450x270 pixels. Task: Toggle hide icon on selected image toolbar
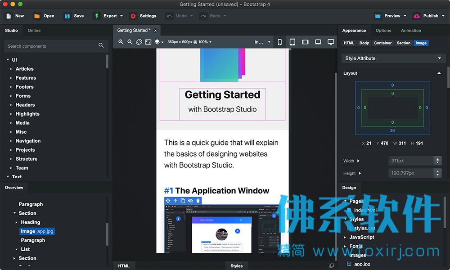tap(190, 201)
